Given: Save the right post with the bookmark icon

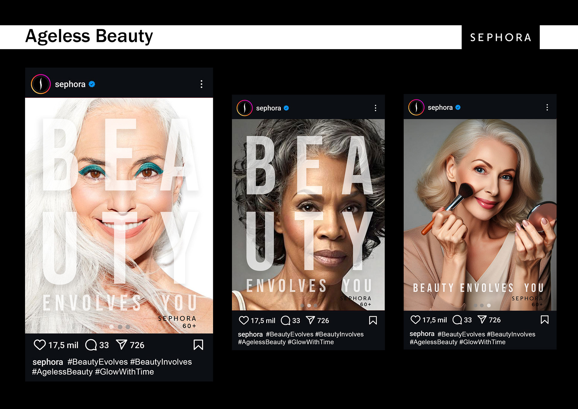Looking at the screenshot, I should tap(545, 319).
